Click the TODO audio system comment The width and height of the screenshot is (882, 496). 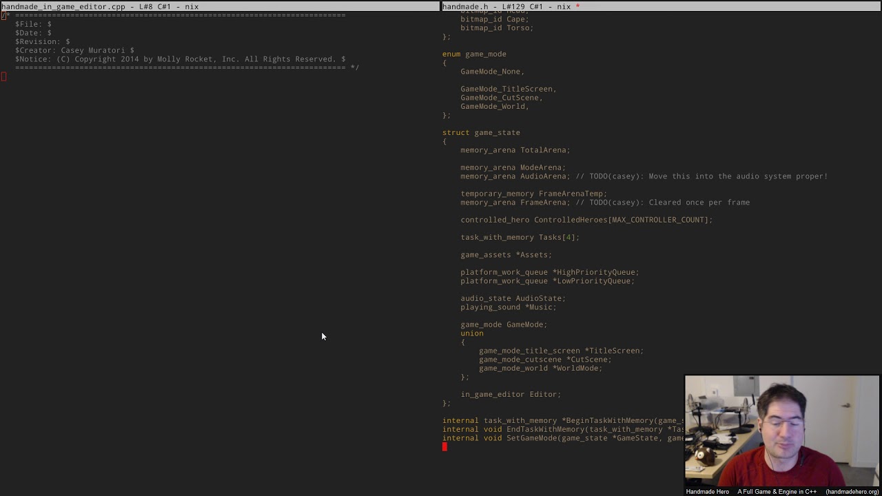pos(701,176)
